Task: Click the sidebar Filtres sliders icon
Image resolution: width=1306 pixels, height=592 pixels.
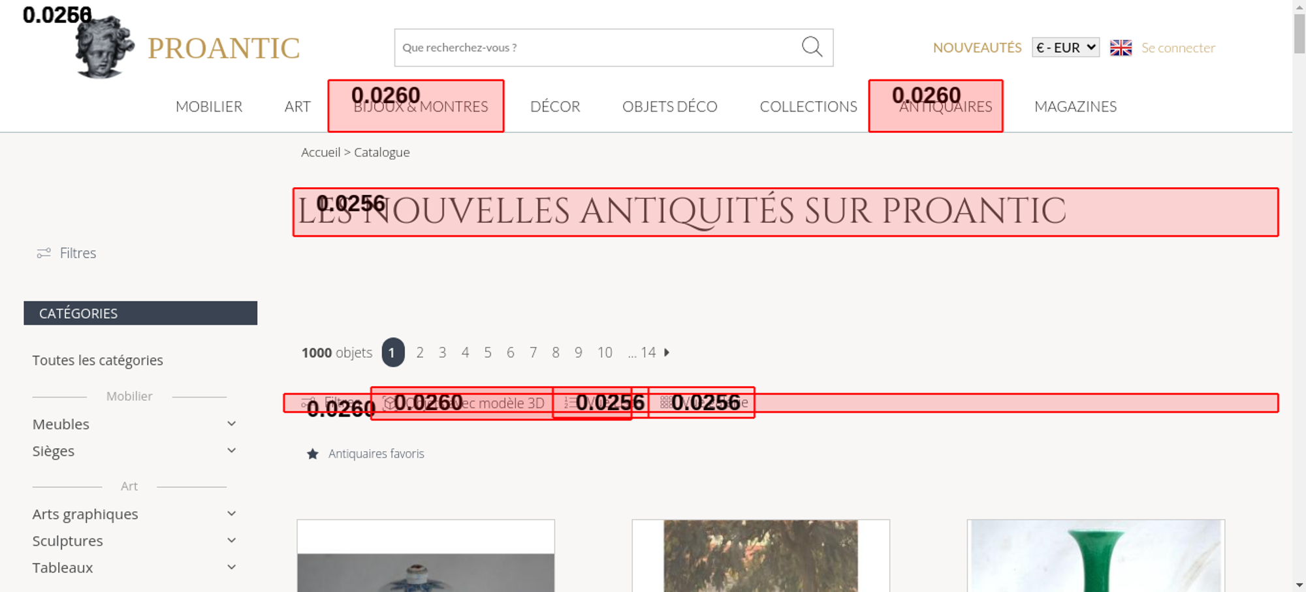Action: click(44, 253)
